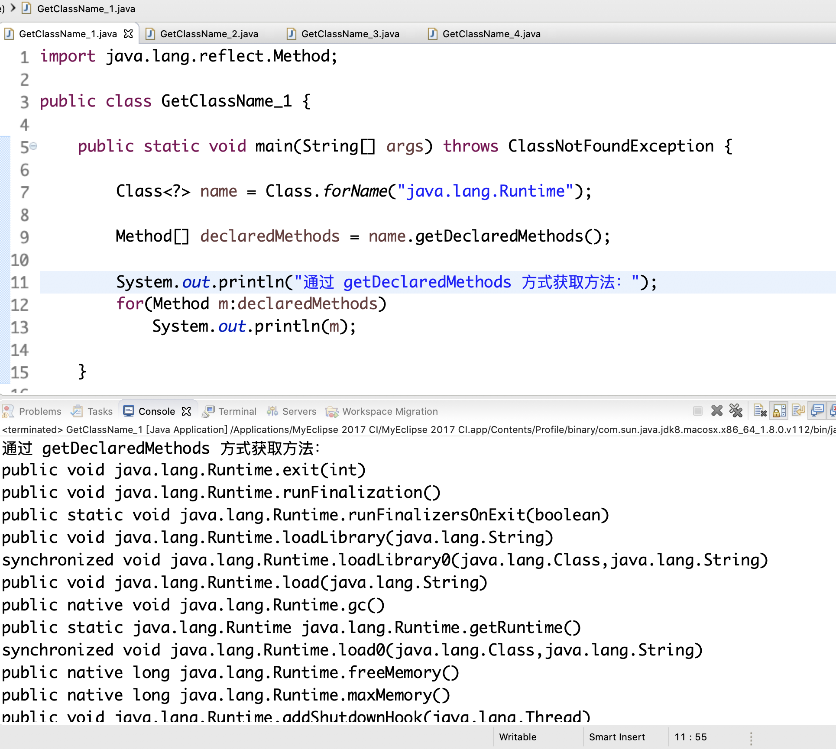The width and height of the screenshot is (836, 749).
Task: Close the GetClassName_1.java tab
Action: [128, 34]
